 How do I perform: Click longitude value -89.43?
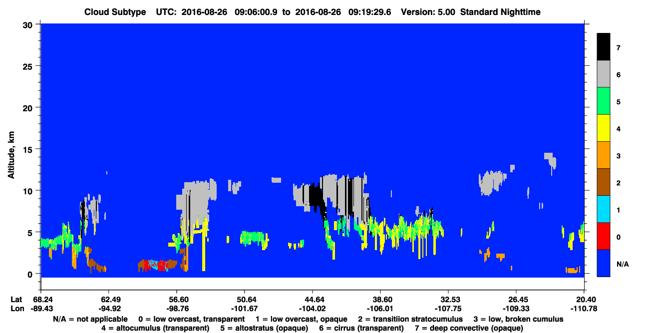point(42,309)
